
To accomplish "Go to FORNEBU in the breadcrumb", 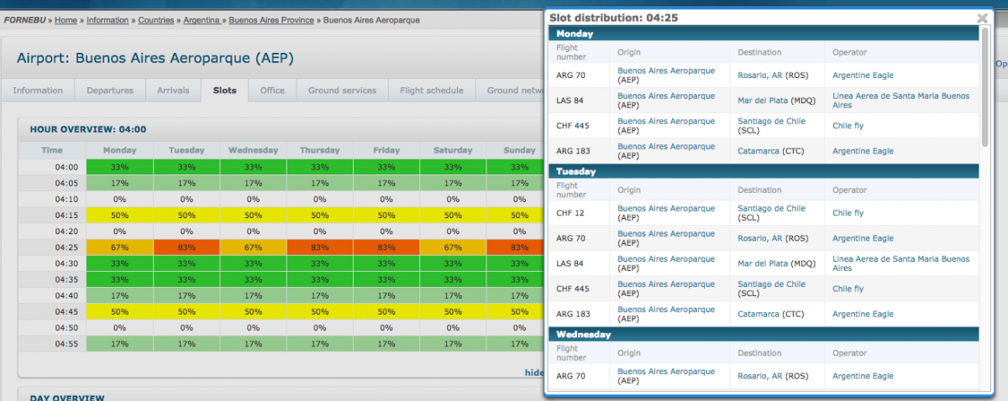I will pyautogui.click(x=25, y=19).
